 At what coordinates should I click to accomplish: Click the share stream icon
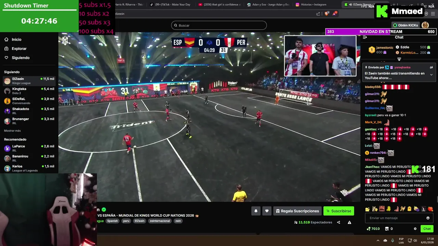tap(338, 222)
